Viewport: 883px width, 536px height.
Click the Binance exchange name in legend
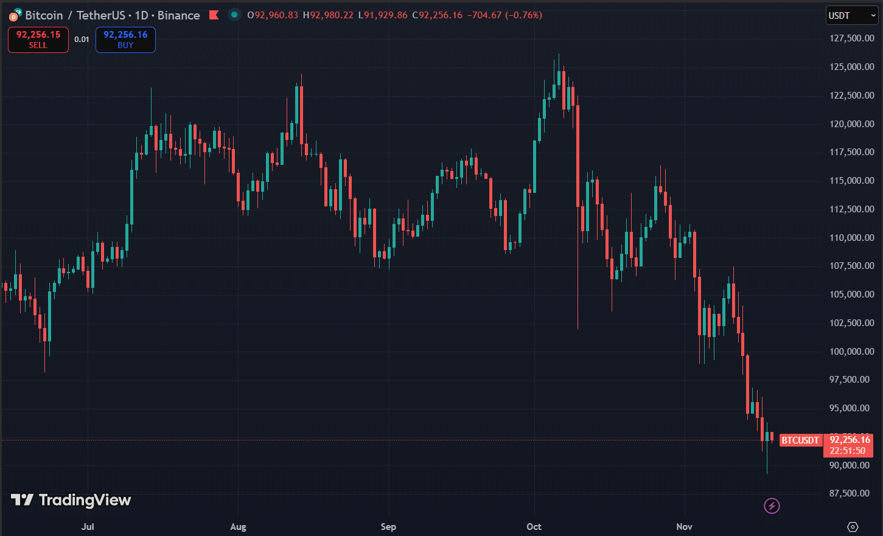pos(178,15)
